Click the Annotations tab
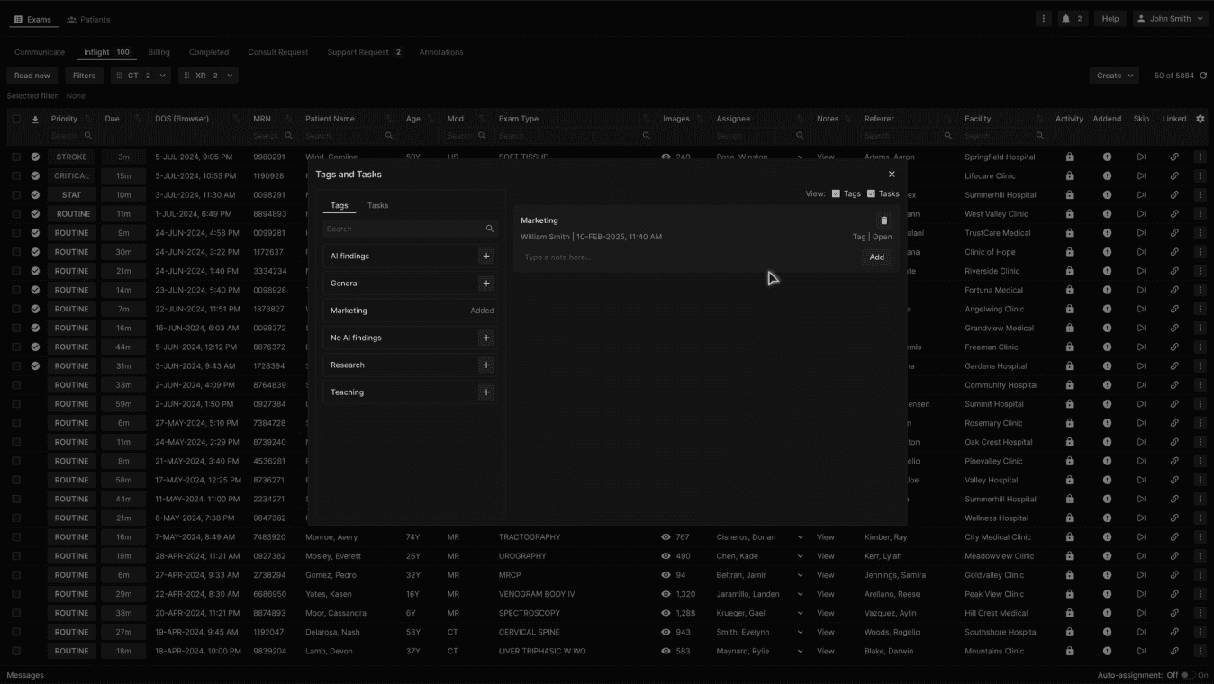This screenshot has height=684, width=1214. coord(441,52)
